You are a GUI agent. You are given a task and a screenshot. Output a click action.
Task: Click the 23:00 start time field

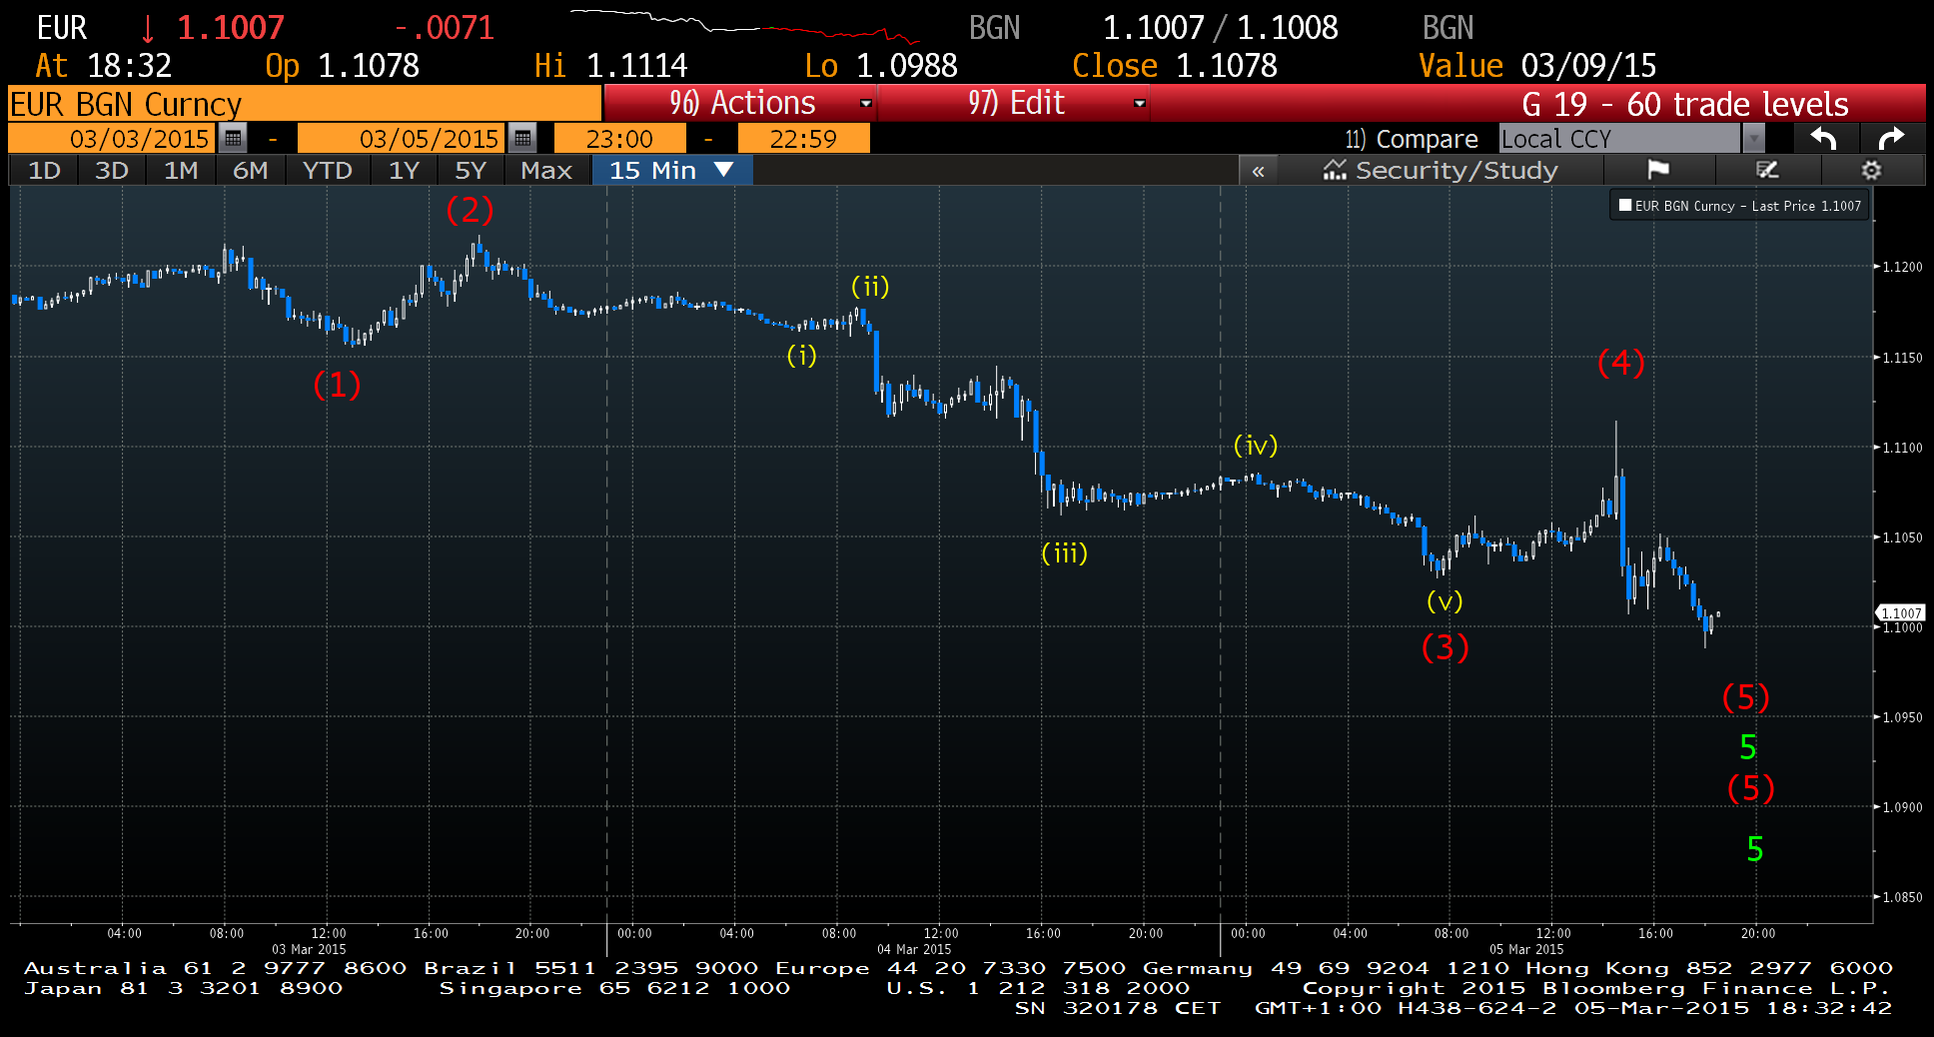[619, 138]
